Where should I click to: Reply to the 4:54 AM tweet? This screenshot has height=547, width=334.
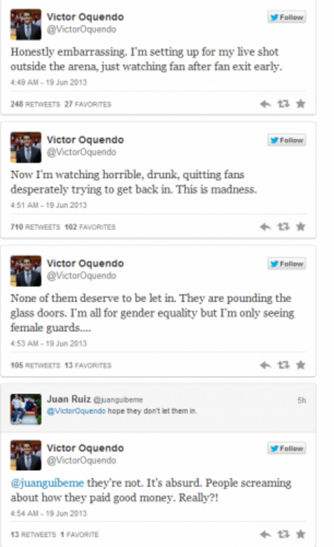tap(266, 534)
